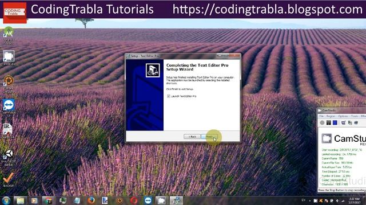Open the media player taskbar icon
Screen dimensions: 366x205
click(34, 200)
